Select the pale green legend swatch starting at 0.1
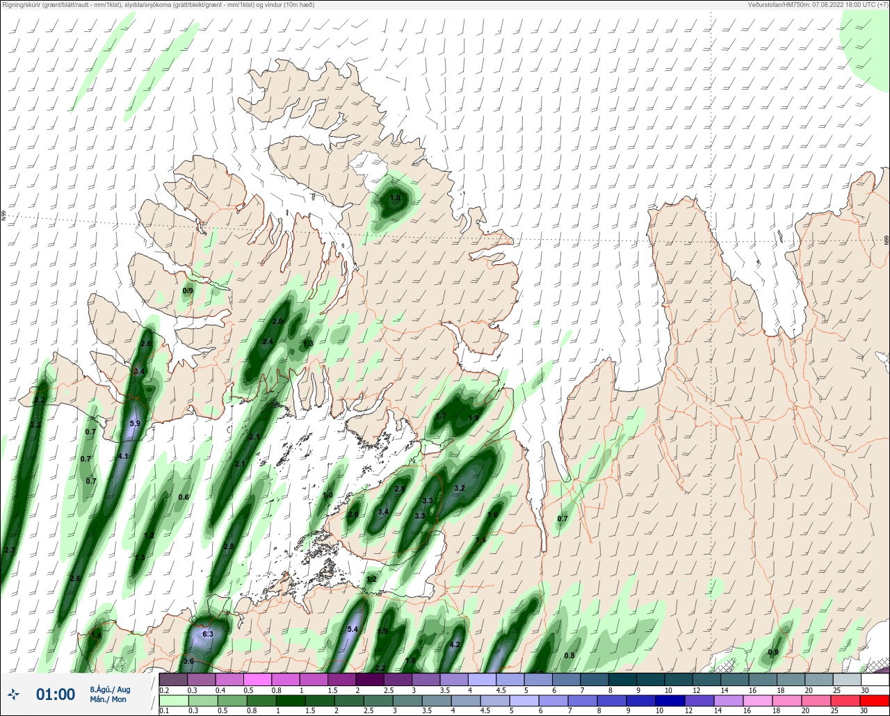 tap(173, 701)
